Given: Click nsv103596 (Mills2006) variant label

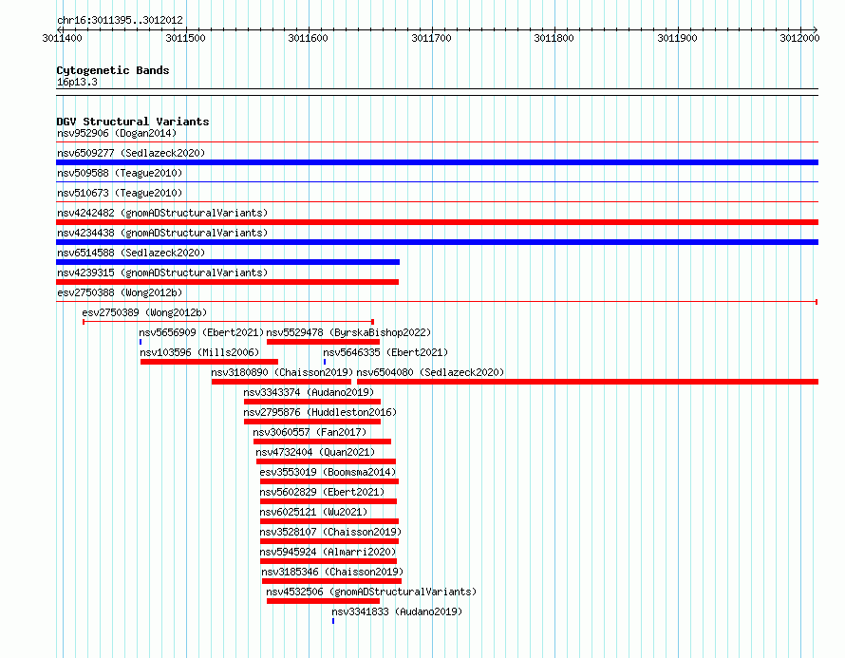Looking at the screenshot, I should [x=199, y=352].
